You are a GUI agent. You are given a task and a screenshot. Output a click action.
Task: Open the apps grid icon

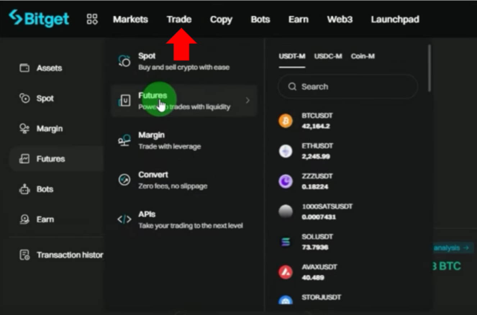tap(92, 19)
